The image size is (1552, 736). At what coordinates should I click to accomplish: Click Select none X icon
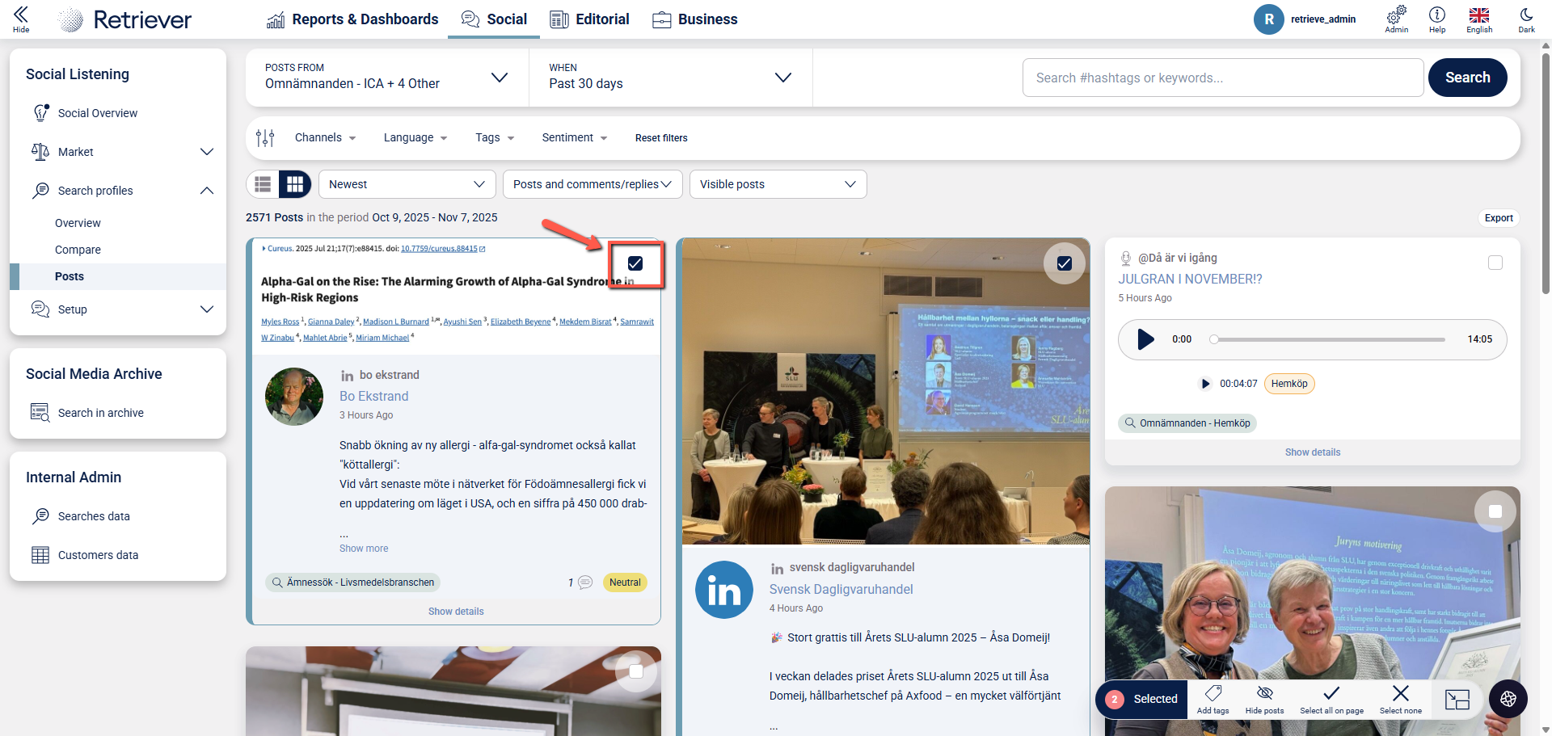point(1401,699)
